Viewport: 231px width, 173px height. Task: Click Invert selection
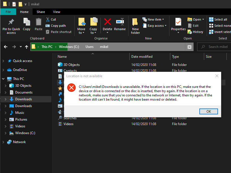tap(220, 32)
